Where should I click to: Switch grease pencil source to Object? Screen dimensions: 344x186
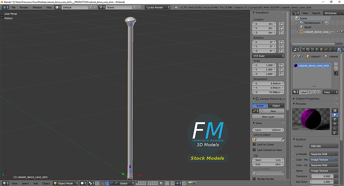[x=276, y=106]
